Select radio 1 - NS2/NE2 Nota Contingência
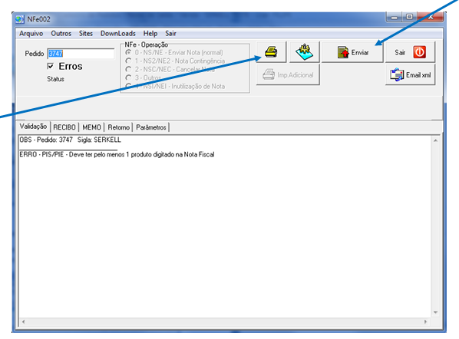 pos(128,61)
